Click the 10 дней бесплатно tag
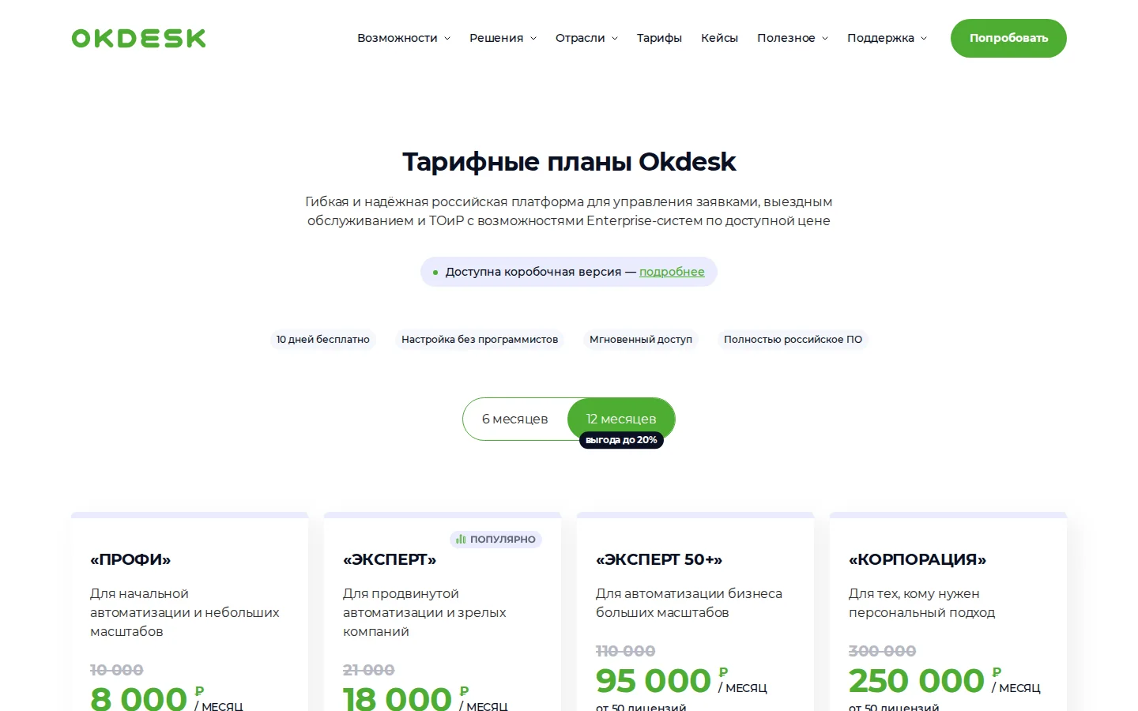 [322, 340]
